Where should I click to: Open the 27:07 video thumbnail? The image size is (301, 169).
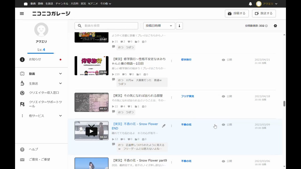point(91,37)
